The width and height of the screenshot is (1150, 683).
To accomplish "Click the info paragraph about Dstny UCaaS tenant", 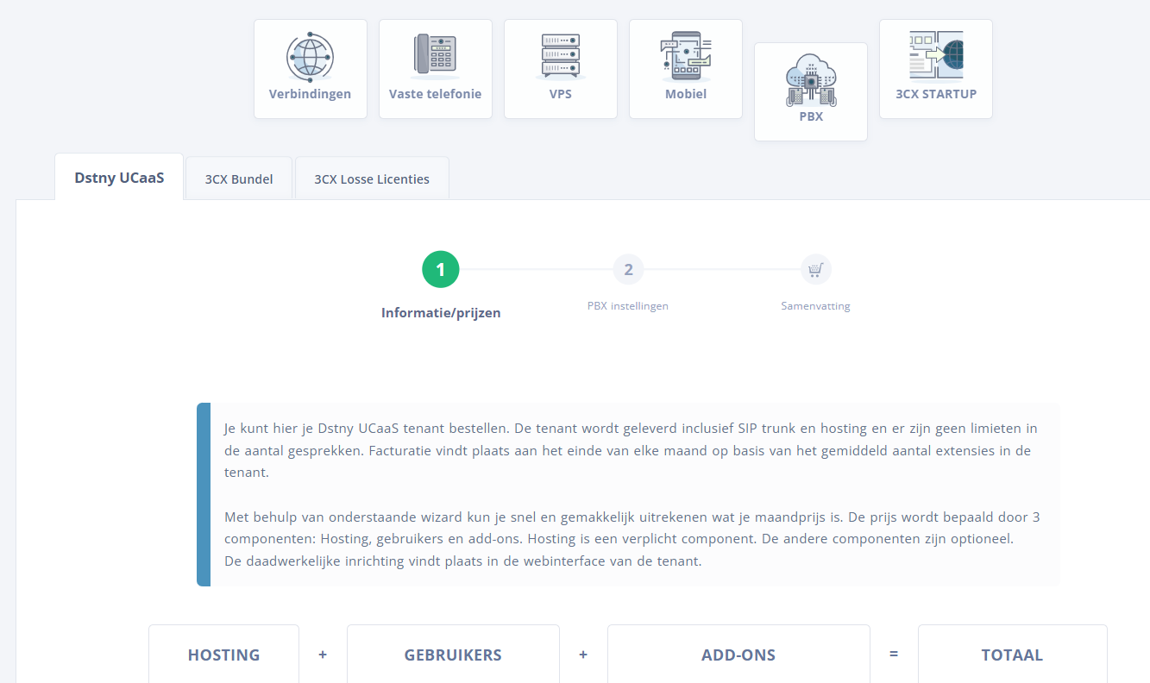I will coord(631,450).
